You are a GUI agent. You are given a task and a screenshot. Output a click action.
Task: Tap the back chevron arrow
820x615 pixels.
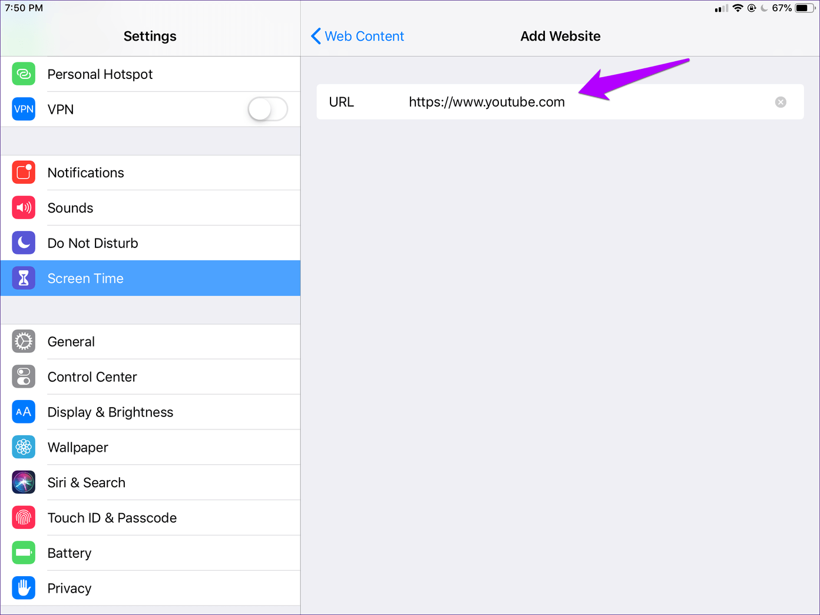tap(316, 37)
